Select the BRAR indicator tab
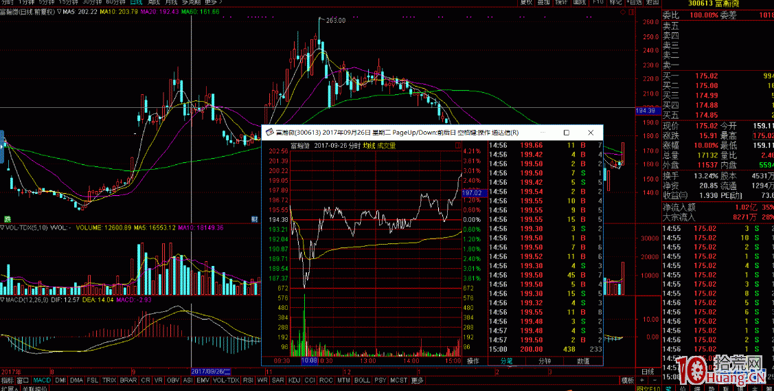 128,380
